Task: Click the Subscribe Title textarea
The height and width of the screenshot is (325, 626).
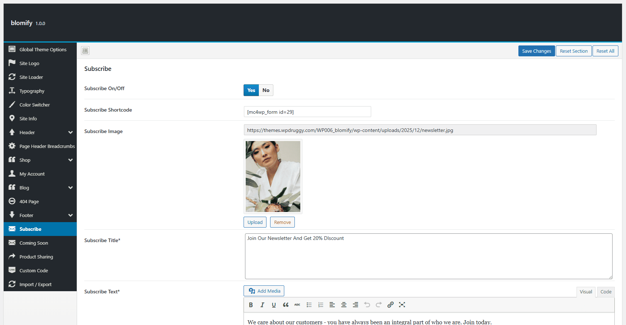Action: (429, 256)
